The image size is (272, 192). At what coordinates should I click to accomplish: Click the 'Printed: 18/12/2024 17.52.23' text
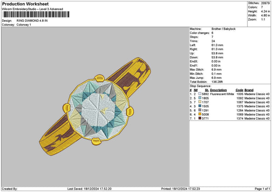coord(180,189)
